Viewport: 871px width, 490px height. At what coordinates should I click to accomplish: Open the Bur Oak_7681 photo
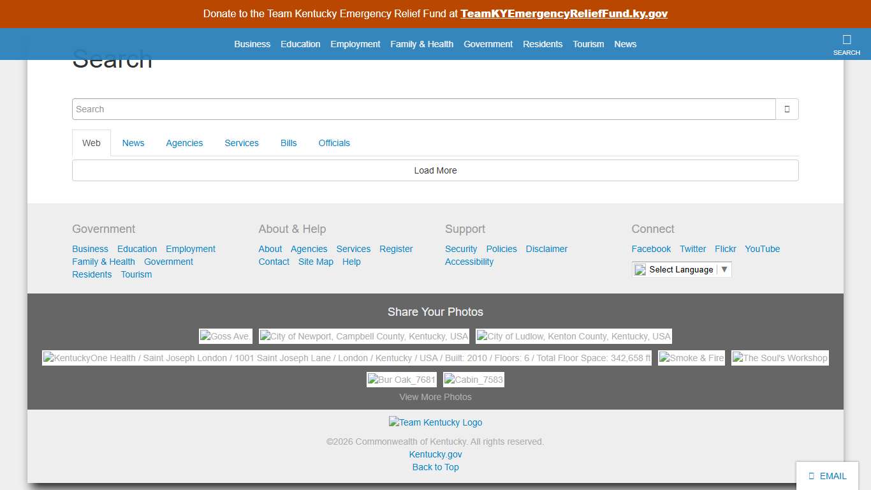pyautogui.click(x=401, y=380)
